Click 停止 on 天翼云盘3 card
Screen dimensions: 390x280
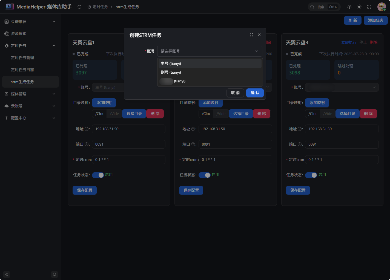point(363,42)
